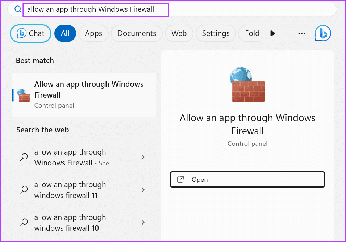Viewport: 346px width, 242px height.
Task: Click the search magnifier icon in search bar
Action: pyautogui.click(x=18, y=9)
